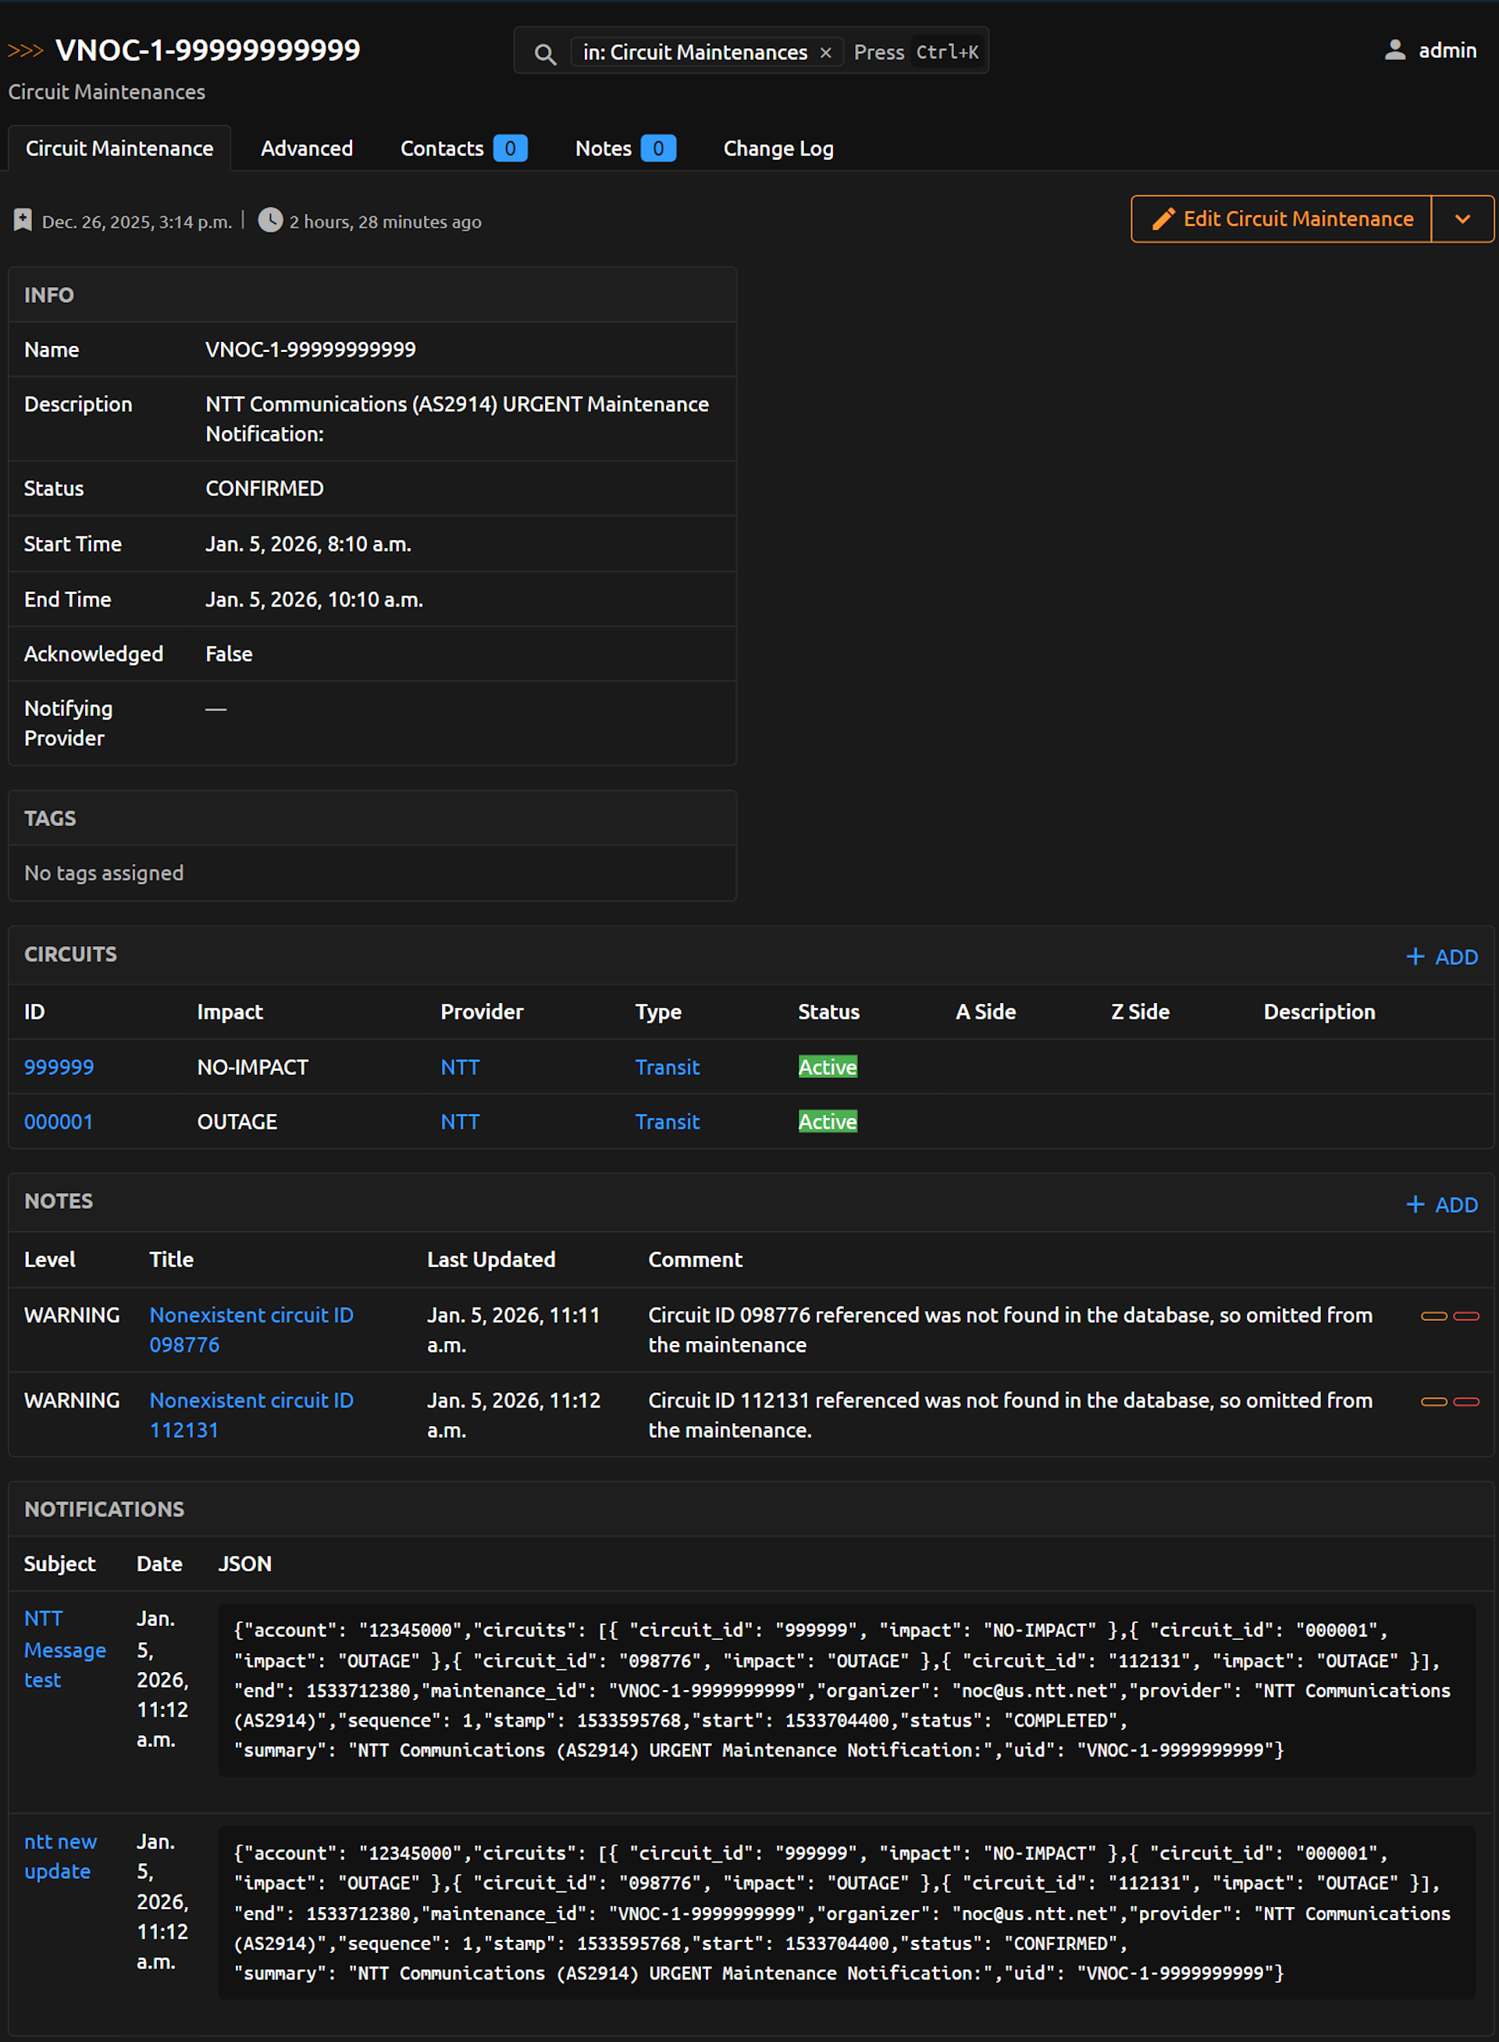Open the NTT Message test notification
The image size is (1499, 2042).
[63, 1649]
